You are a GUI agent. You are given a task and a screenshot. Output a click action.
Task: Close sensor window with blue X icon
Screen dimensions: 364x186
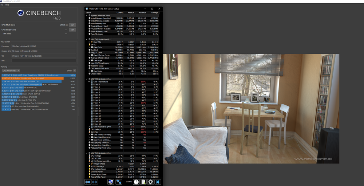(158, 182)
